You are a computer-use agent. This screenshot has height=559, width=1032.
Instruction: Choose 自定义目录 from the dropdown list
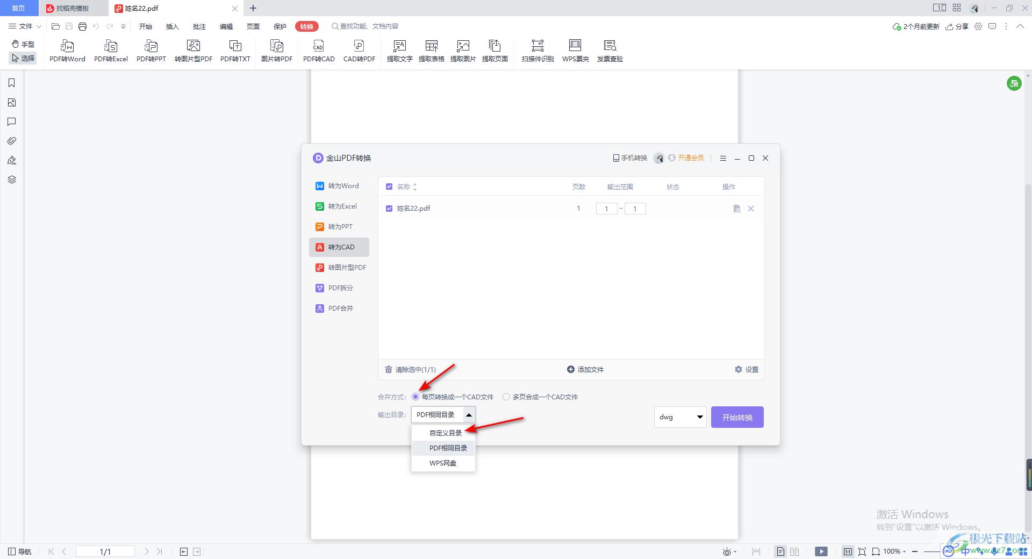[443, 433]
